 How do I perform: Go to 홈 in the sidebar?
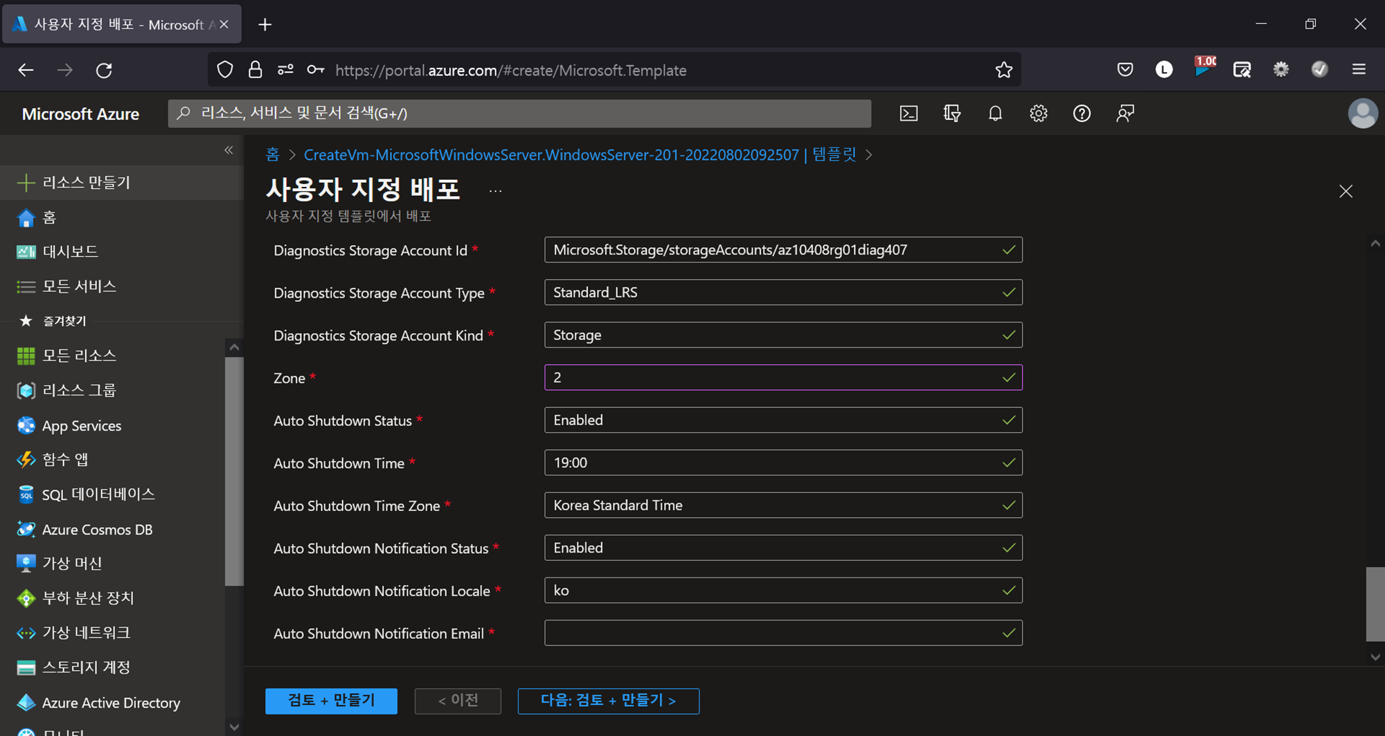point(122,217)
